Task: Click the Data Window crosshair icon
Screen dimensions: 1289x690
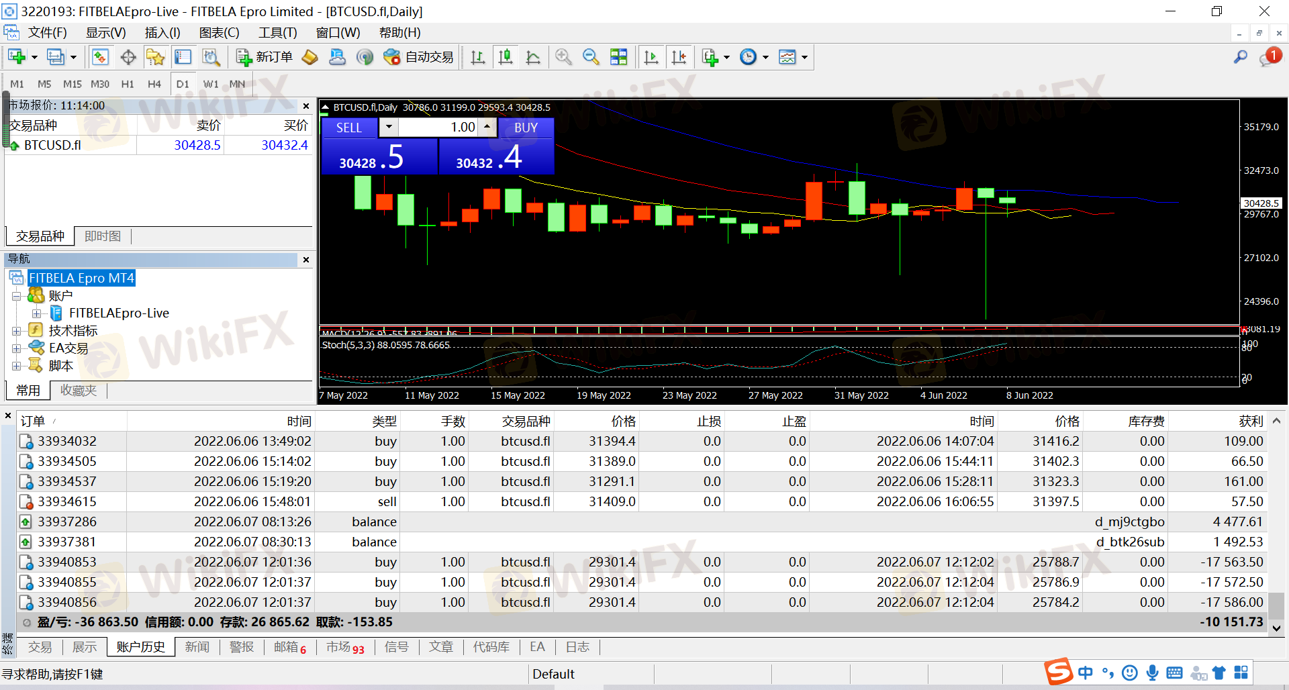Action: tap(128, 58)
